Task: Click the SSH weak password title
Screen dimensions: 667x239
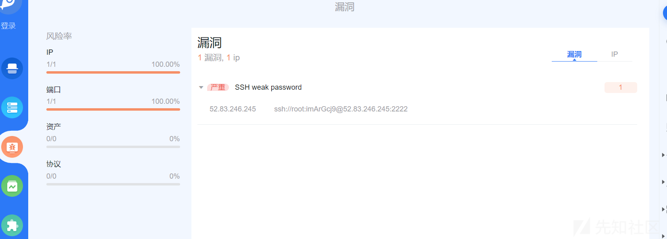Action: pyautogui.click(x=268, y=87)
